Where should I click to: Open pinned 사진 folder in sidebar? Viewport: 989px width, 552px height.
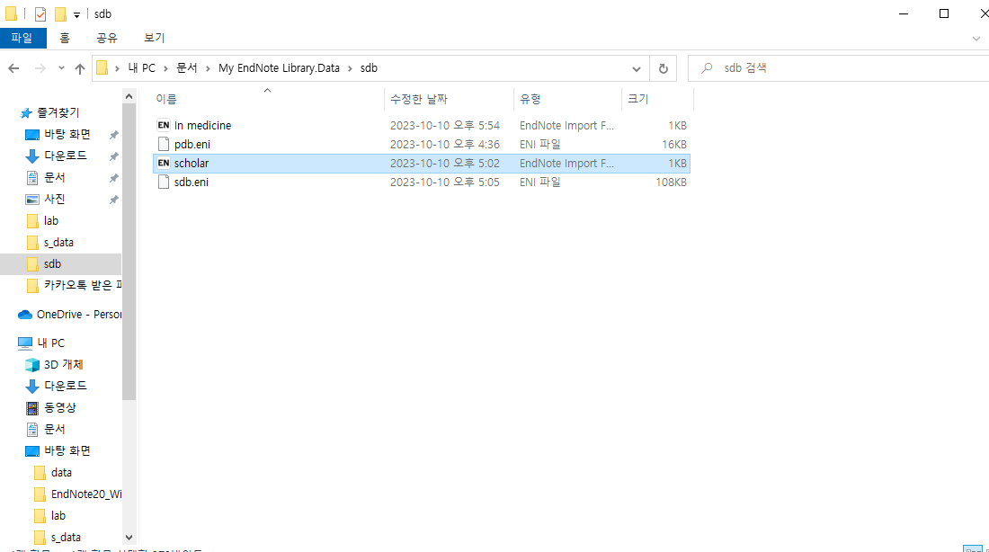tap(54, 199)
